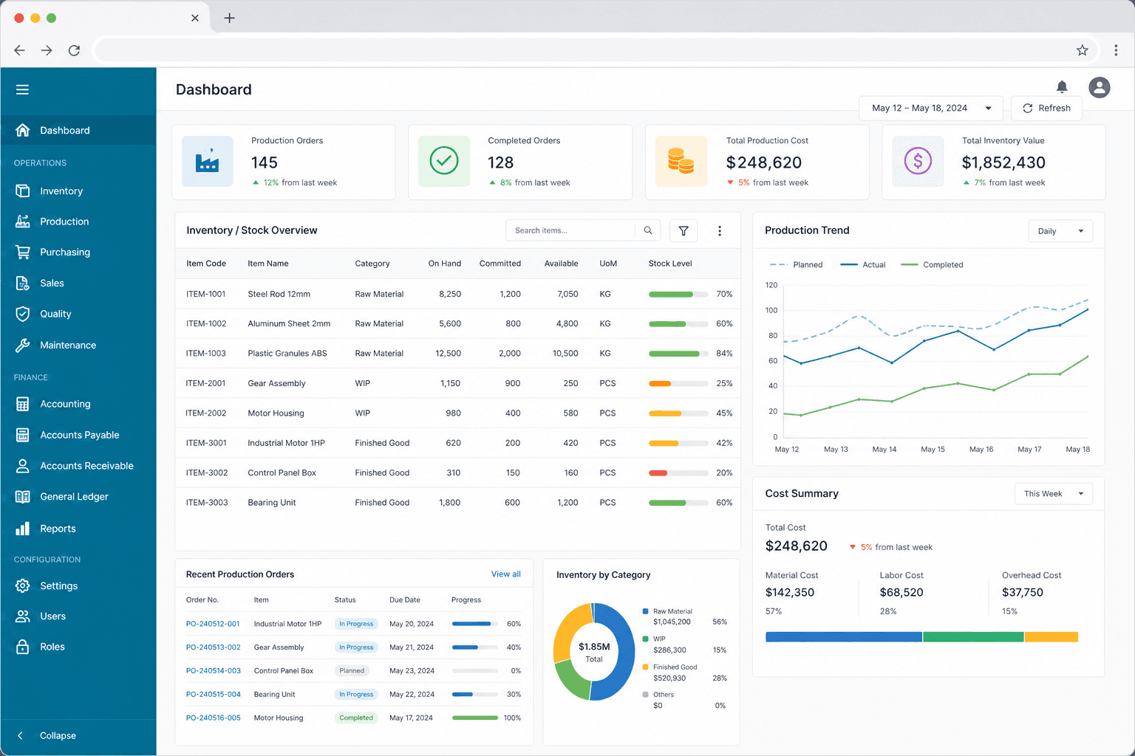The image size is (1135, 756).
Task: Go to Dashboard in the sidebar
Action: (x=78, y=130)
